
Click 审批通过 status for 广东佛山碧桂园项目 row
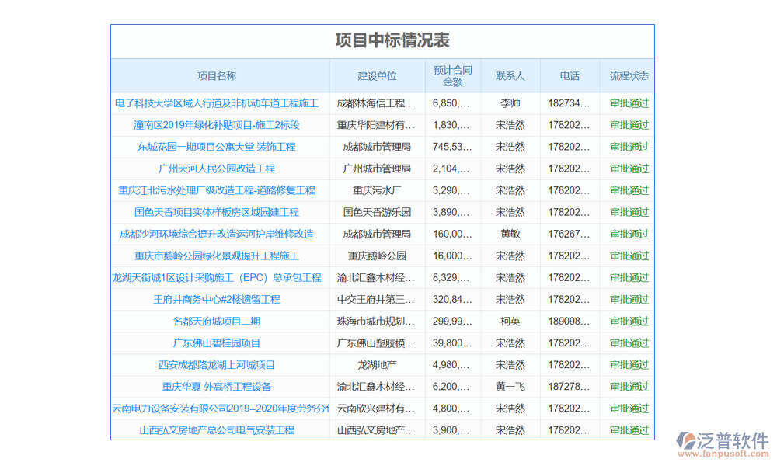(x=629, y=343)
